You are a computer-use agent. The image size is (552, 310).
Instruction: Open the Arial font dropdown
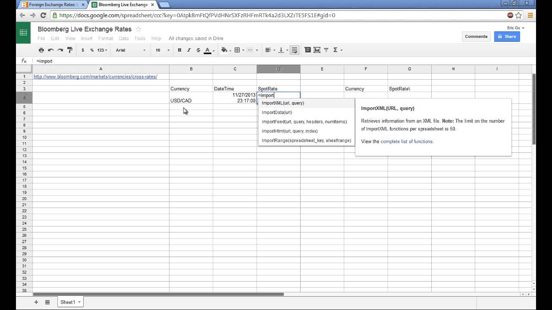coord(131,50)
